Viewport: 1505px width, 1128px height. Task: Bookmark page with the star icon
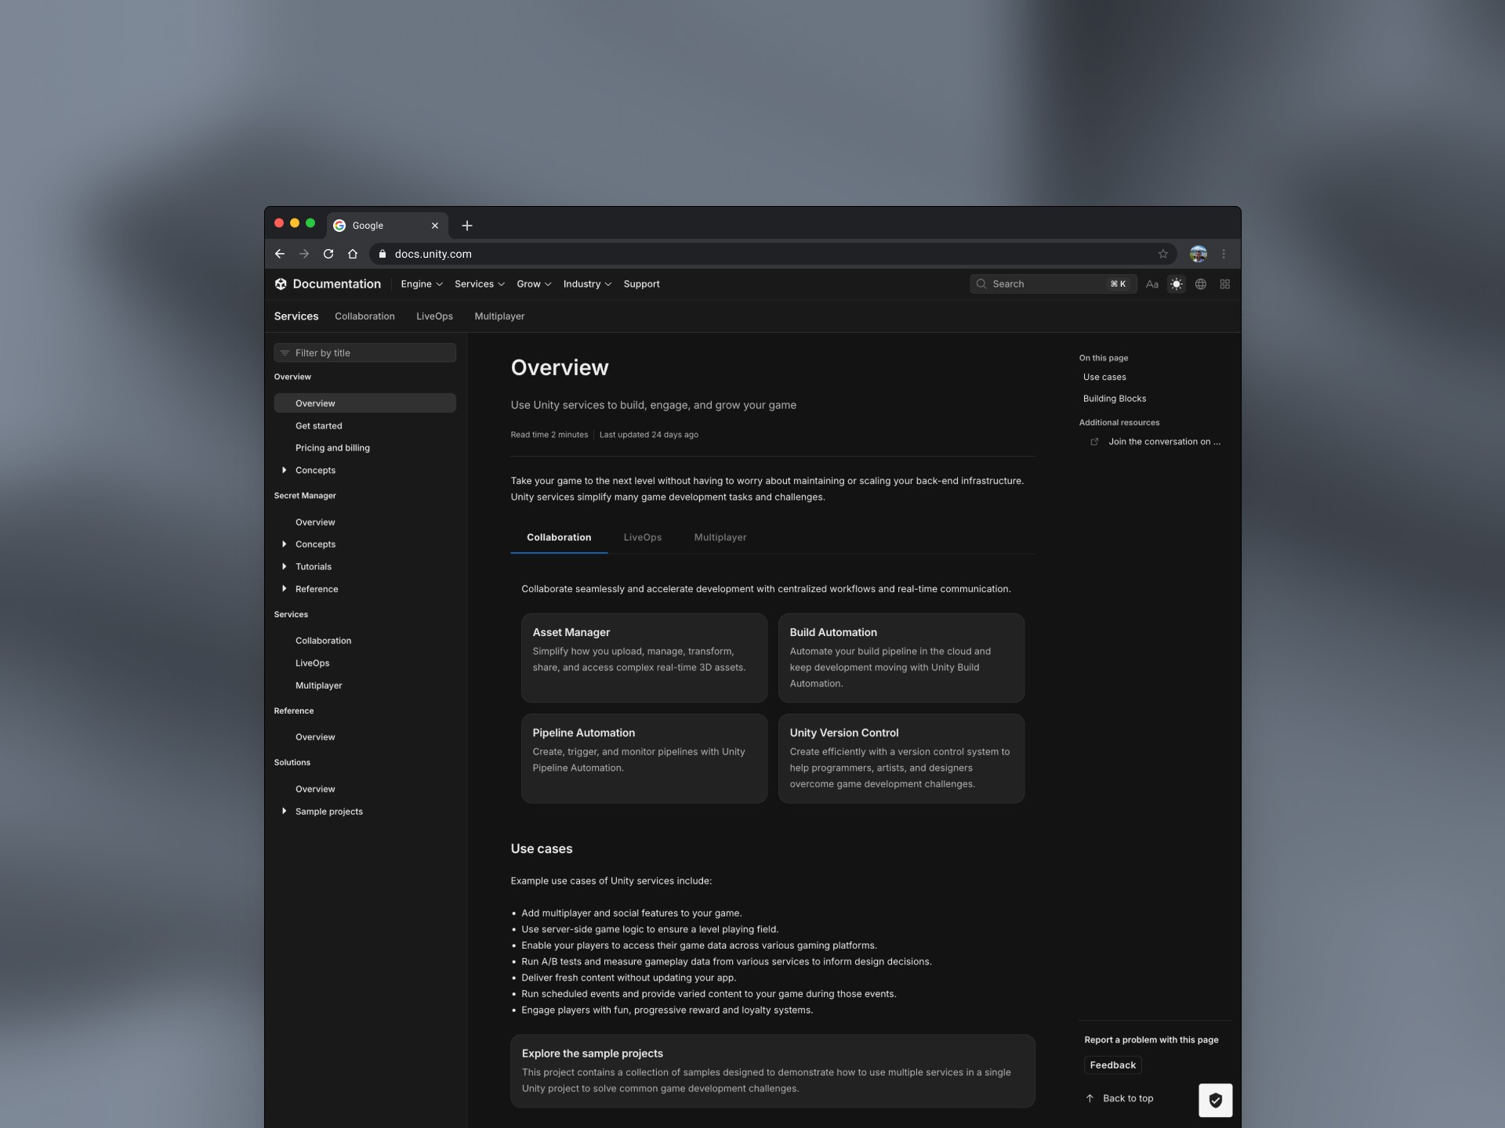point(1162,254)
